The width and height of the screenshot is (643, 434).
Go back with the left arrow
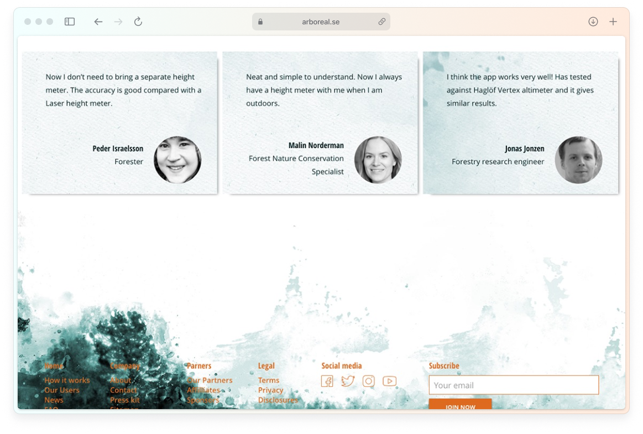98,22
